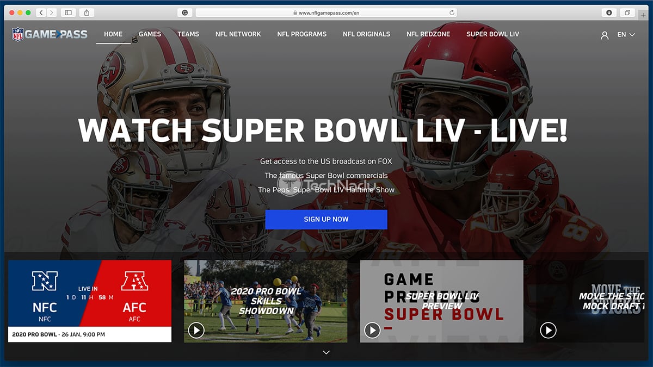Viewport: 653px width, 367px height.
Task: Go back with Safari's back arrow
Action: [x=41, y=13]
